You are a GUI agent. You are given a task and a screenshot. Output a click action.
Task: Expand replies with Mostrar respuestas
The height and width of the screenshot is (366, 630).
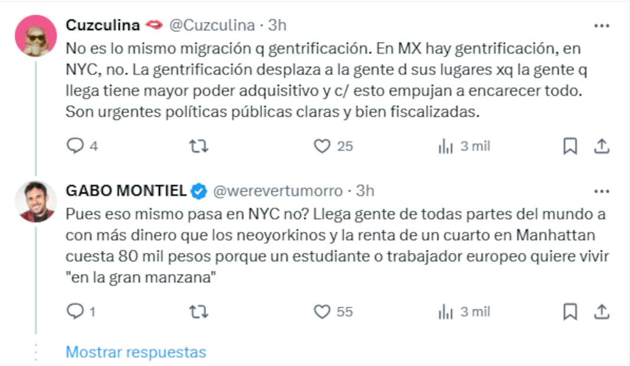click(136, 352)
